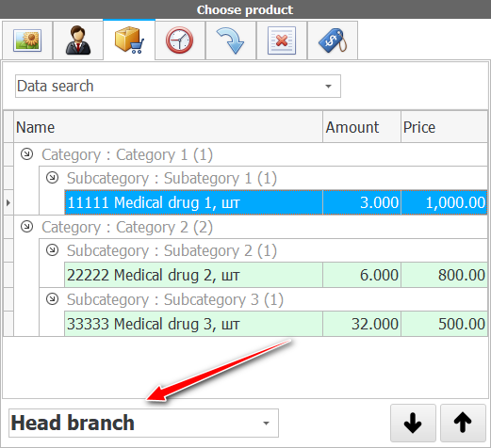This screenshot has width=491, height=448.
Task: Sort by Name column header
Action: click(x=168, y=127)
